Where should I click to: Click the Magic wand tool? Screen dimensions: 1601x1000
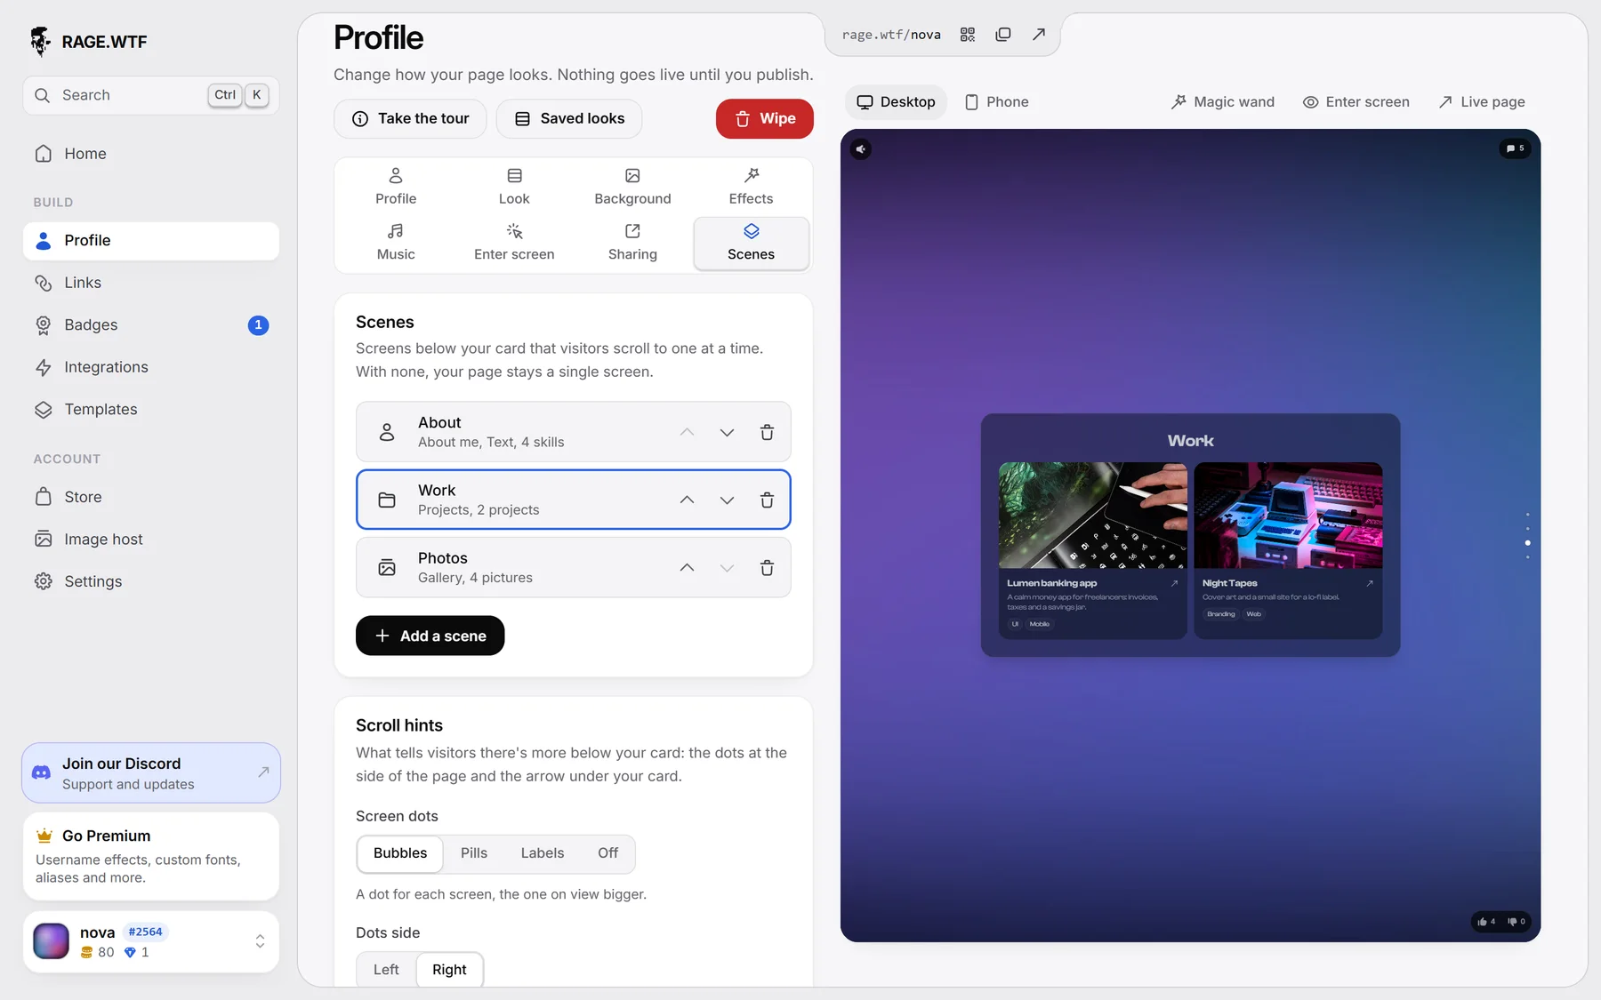click(1222, 102)
